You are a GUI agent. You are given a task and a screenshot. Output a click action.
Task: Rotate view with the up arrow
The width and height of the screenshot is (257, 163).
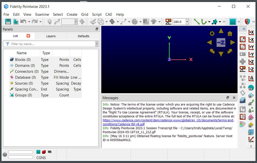[221, 31]
